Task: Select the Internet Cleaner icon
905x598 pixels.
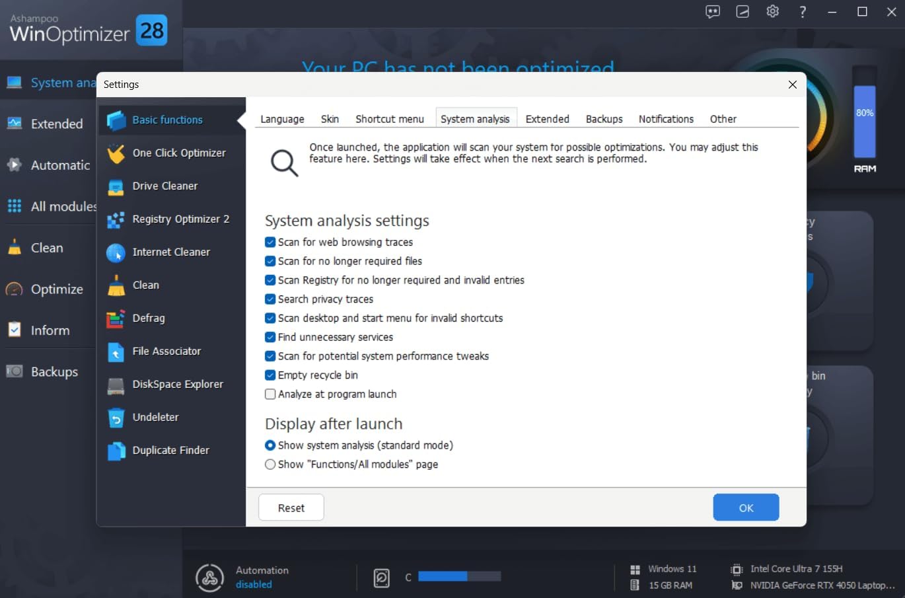Action: 116,252
